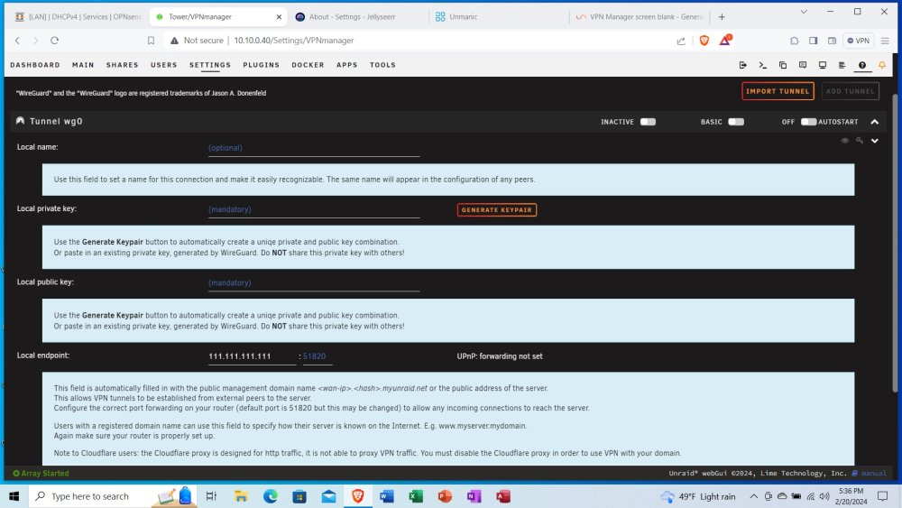The image size is (902, 508).
Task: Click the Brave Shields lion icon
Action: click(704, 41)
